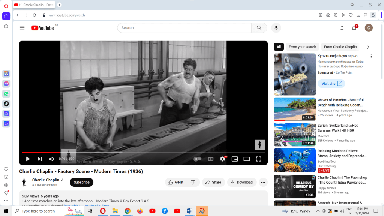Viewport: 384px width, 216px height.
Task: Open Messenger in Opera sidebar
Action: point(6,84)
